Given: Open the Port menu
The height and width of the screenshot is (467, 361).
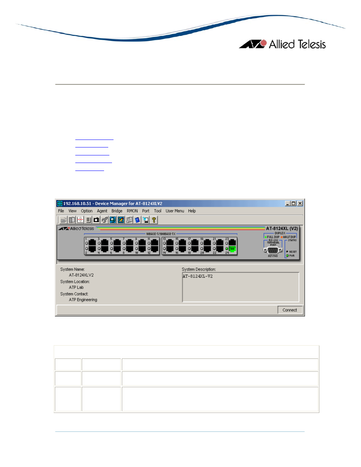Looking at the screenshot, I should 146,211.
